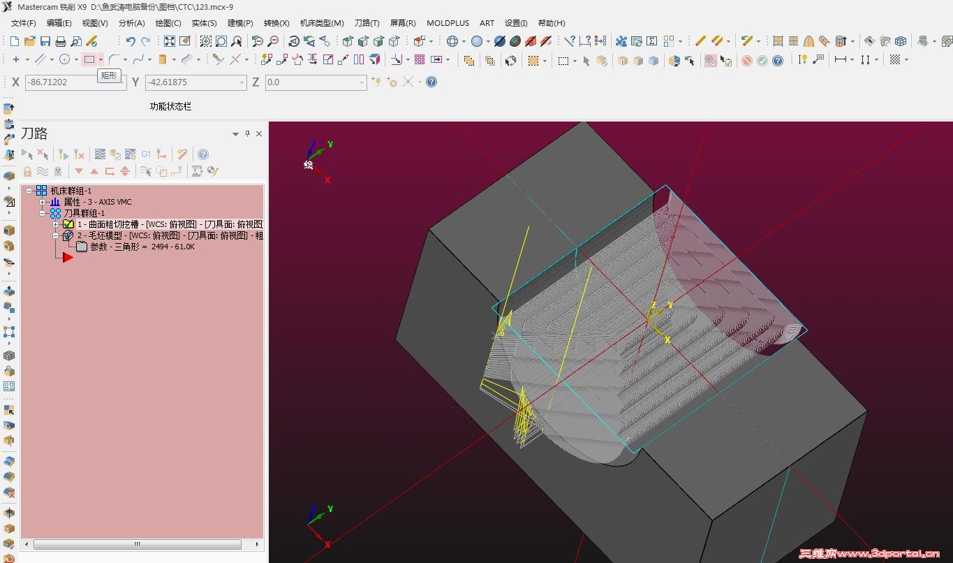Viewport: 953px width, 563px height.
Task: Select the 机床群组-1 tree item
Action: [x=71, y=191]
